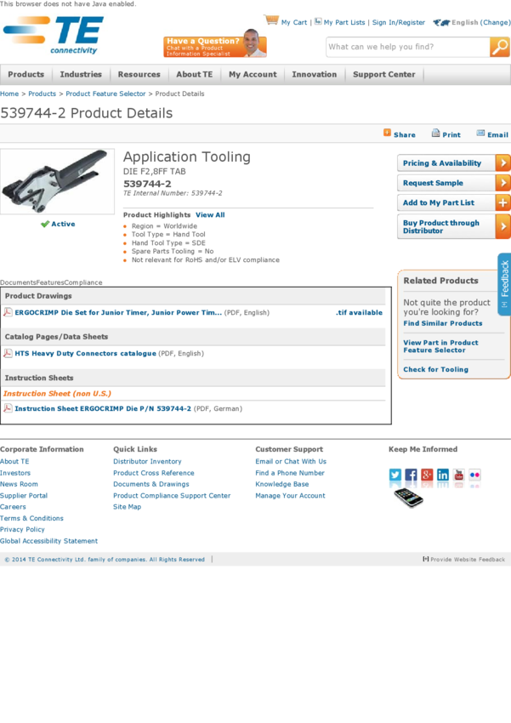Viewport: 511px width, 723px height.
Task: Open the Google Plus icon
Action: tap(427, 475)
